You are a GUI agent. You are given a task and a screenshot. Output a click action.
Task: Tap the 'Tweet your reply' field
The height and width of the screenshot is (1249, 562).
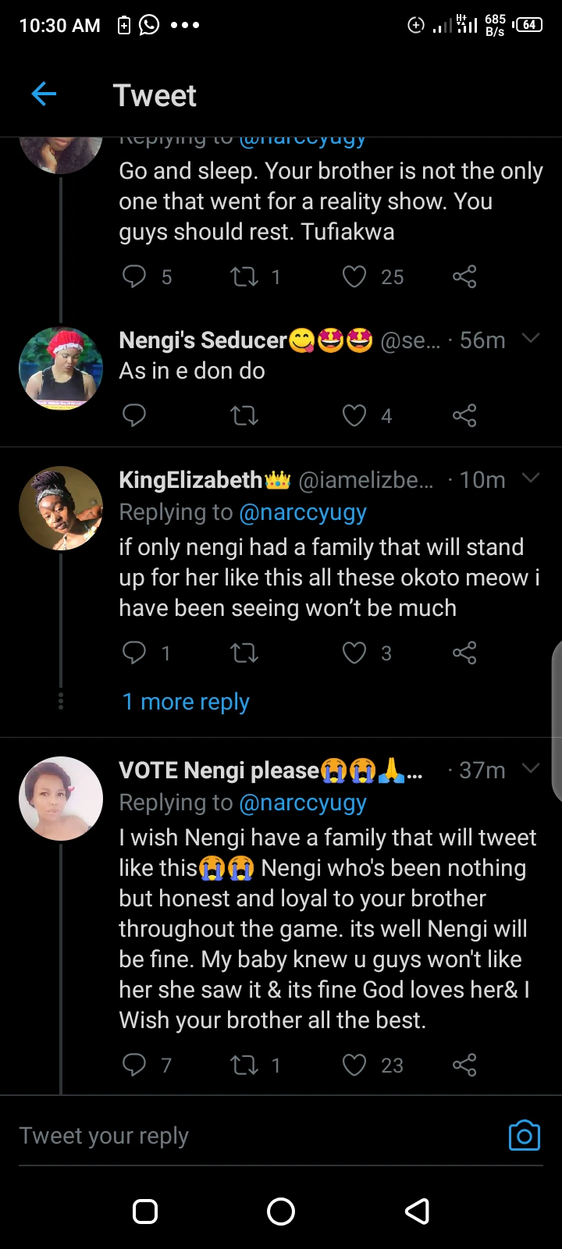(x=234, y=1136)
